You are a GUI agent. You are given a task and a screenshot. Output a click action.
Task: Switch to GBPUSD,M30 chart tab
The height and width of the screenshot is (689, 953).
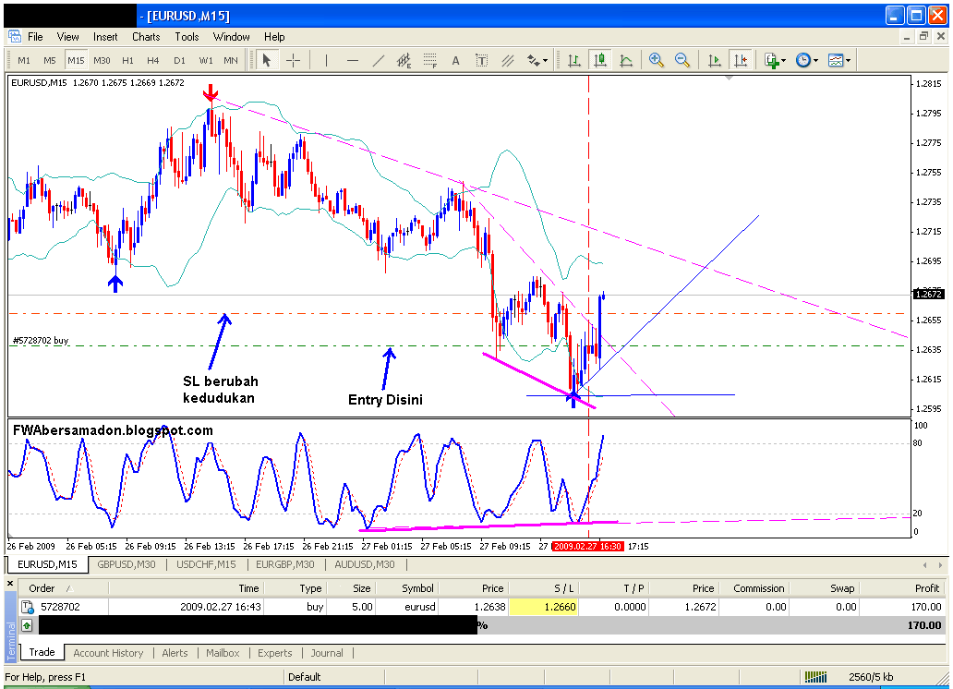127,564
